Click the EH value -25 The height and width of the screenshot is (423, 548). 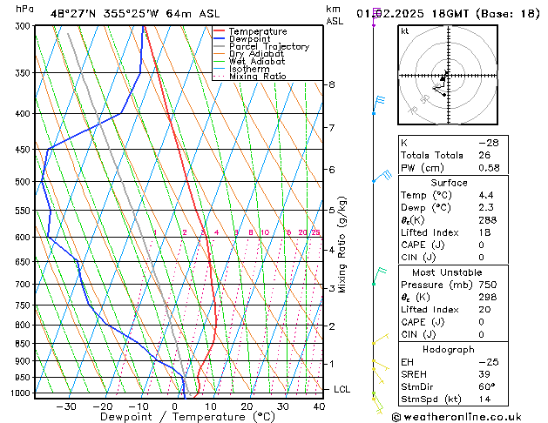click(489, 362)
